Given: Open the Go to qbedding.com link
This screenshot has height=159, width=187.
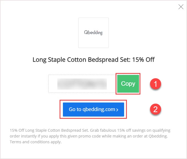Looking at the screenshot, I should (x=93, y=109).
